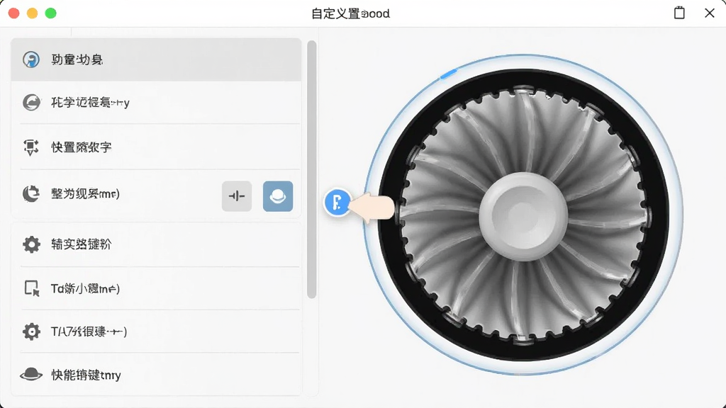Image resolution: width=726 pixels, height=408 pixels.
Task: Click the yellow minimize button of the window
Action: pyautogui.click(x=33, y=13)
